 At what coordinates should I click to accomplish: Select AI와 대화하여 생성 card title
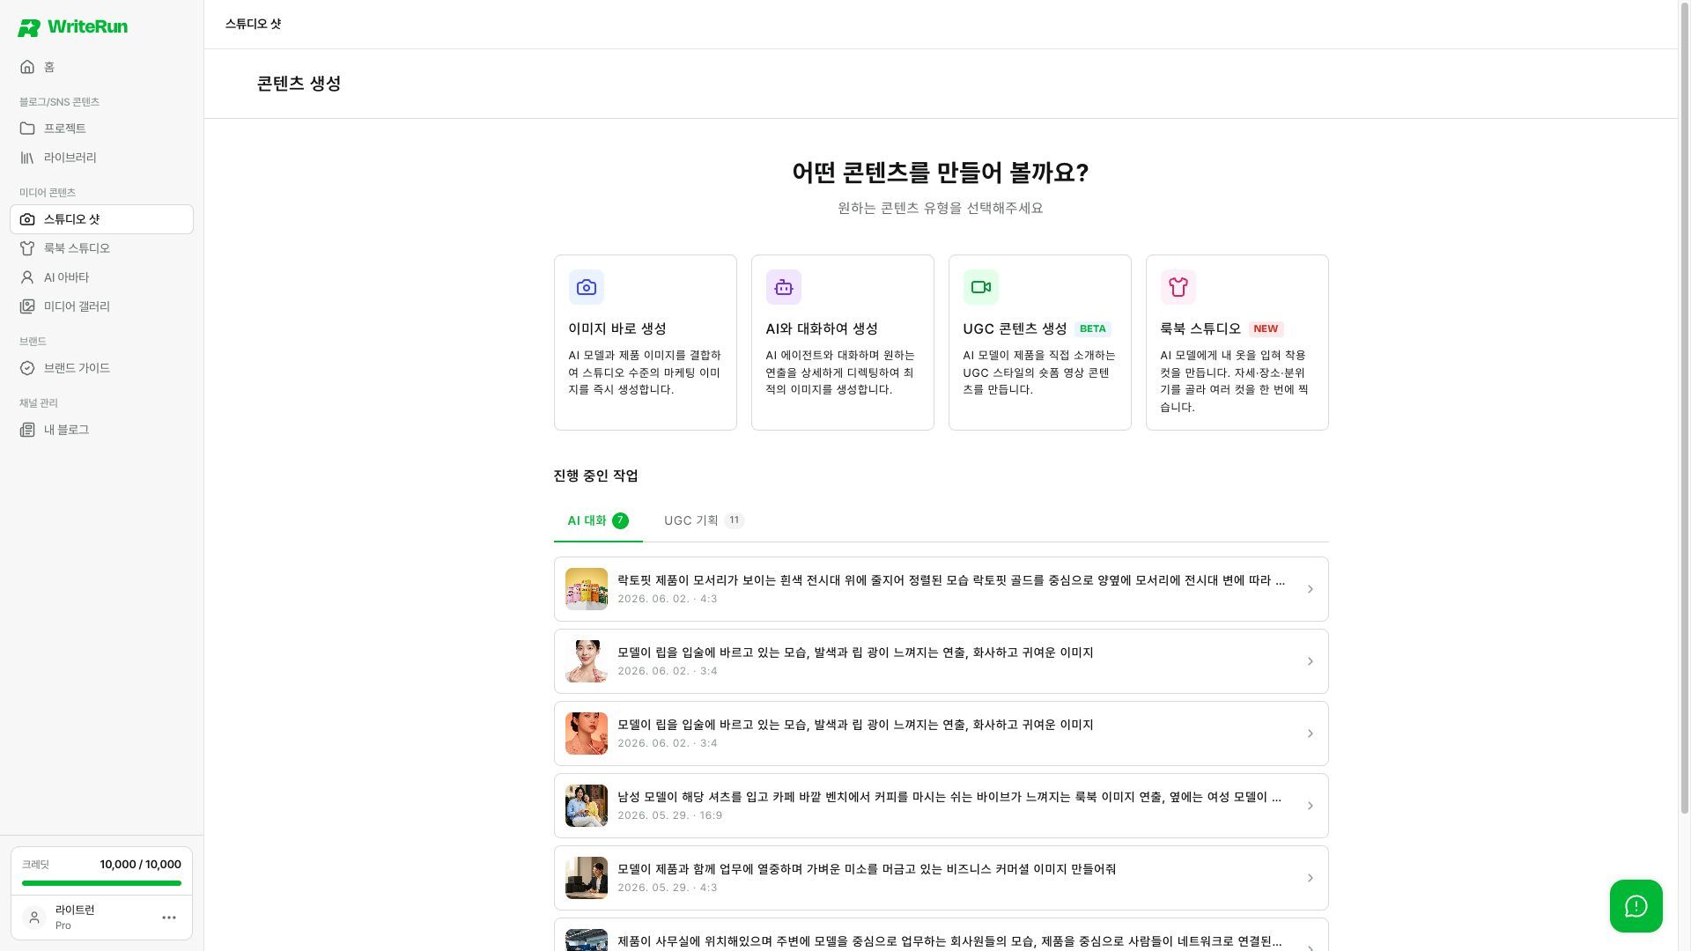coord(822,328)
